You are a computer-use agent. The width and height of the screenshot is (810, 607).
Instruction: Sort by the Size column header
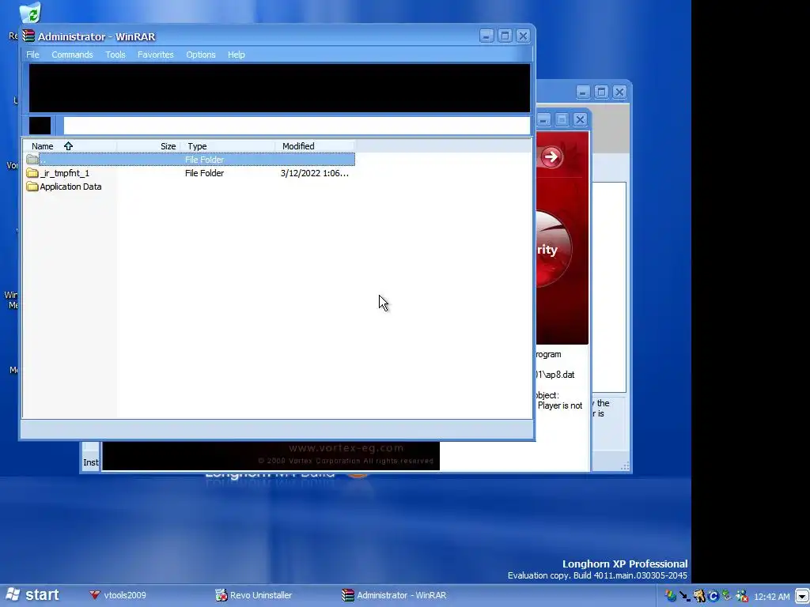[147, 146]
